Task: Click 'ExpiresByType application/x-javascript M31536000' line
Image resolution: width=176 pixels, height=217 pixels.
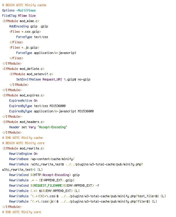Action: click(x=51, y=111)
